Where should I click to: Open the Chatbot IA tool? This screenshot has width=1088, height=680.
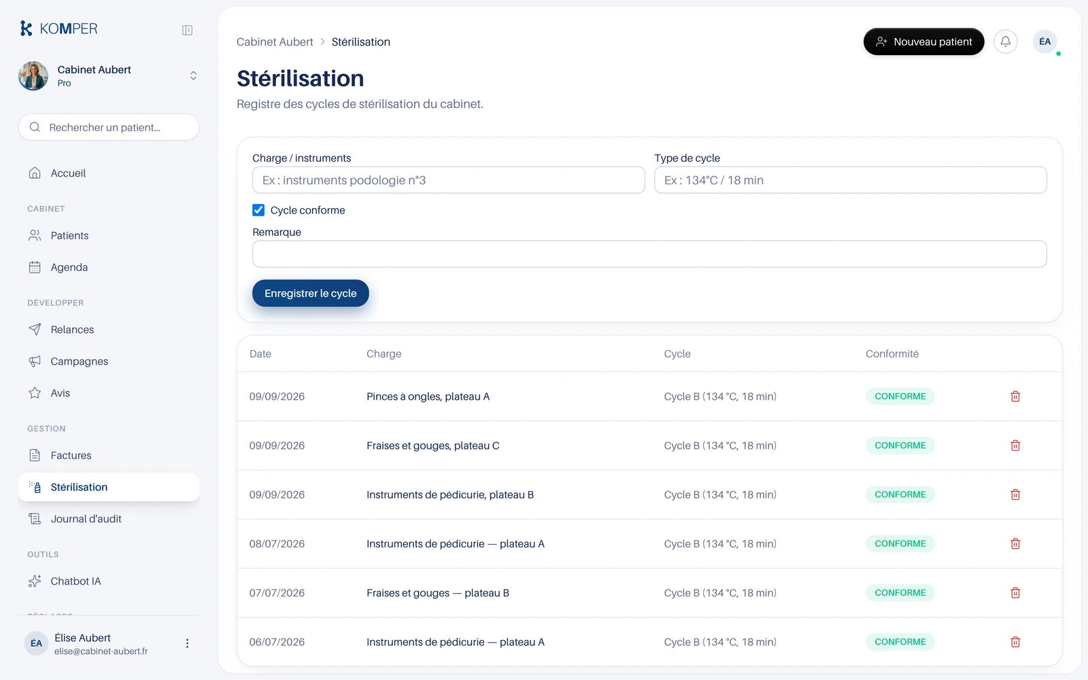109,581
